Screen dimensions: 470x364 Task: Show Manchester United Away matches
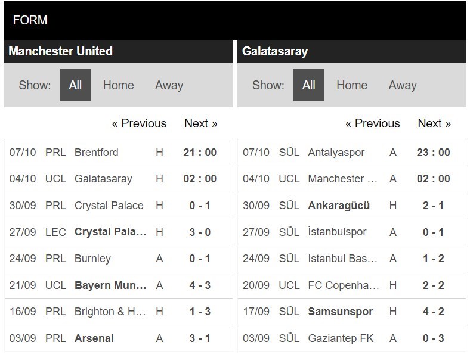(x=169, y=85)
